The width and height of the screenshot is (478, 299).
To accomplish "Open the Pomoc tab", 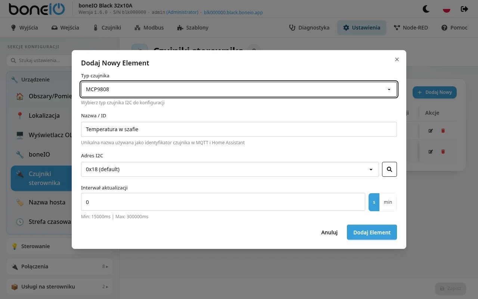I will tap(454, 28).
